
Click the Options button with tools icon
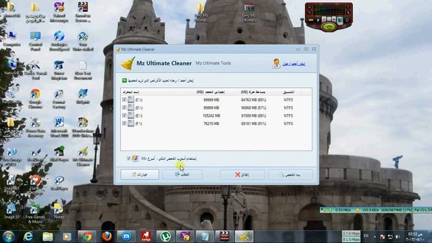[140, 174]
